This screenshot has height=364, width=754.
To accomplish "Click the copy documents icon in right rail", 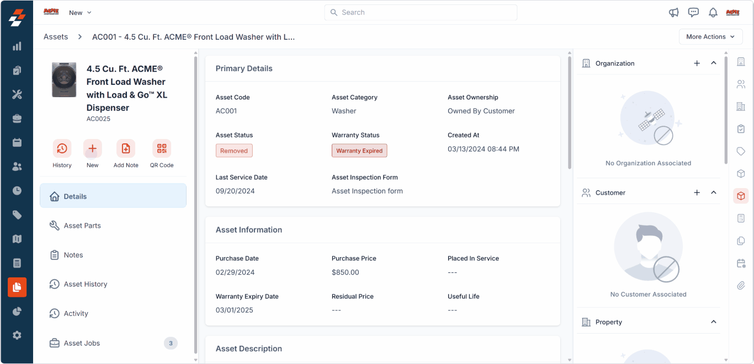I will pyautogui.click(x=741, y=241).
